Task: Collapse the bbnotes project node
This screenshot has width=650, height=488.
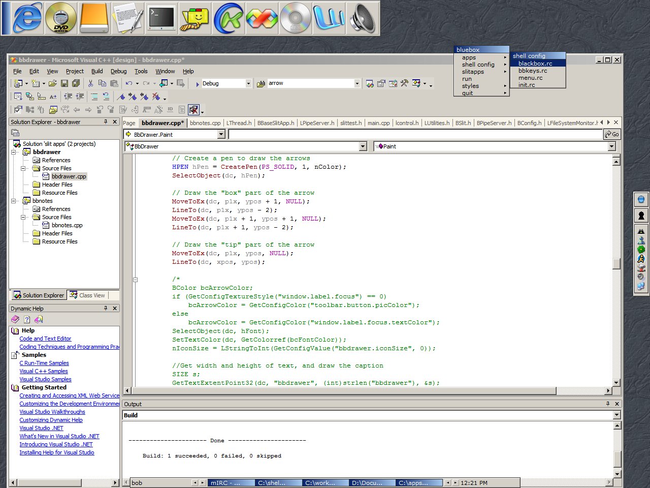Action: pos(14,201)
